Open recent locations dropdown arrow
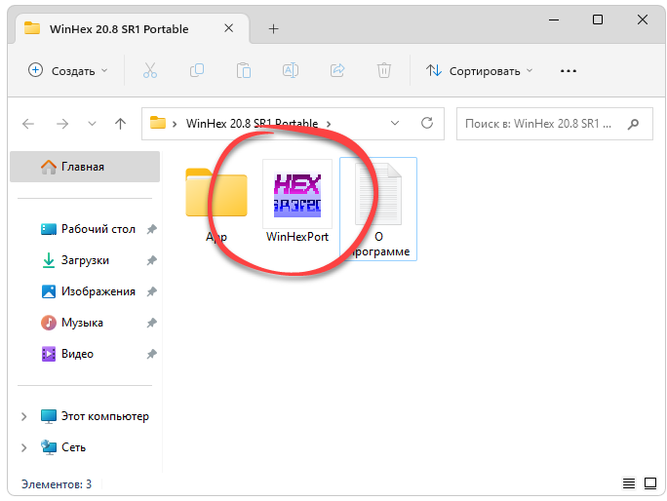The width and height of the screenshot is (667, 501). coord(92,124)
